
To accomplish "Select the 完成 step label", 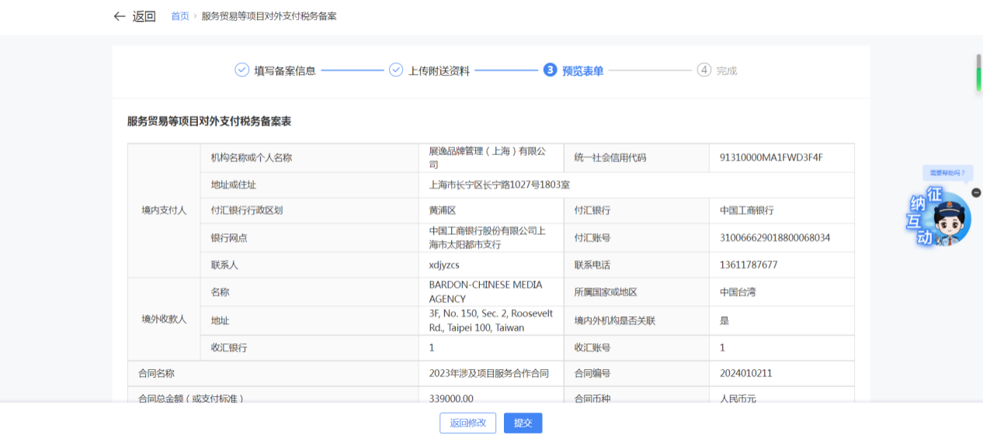I will 726,71.
